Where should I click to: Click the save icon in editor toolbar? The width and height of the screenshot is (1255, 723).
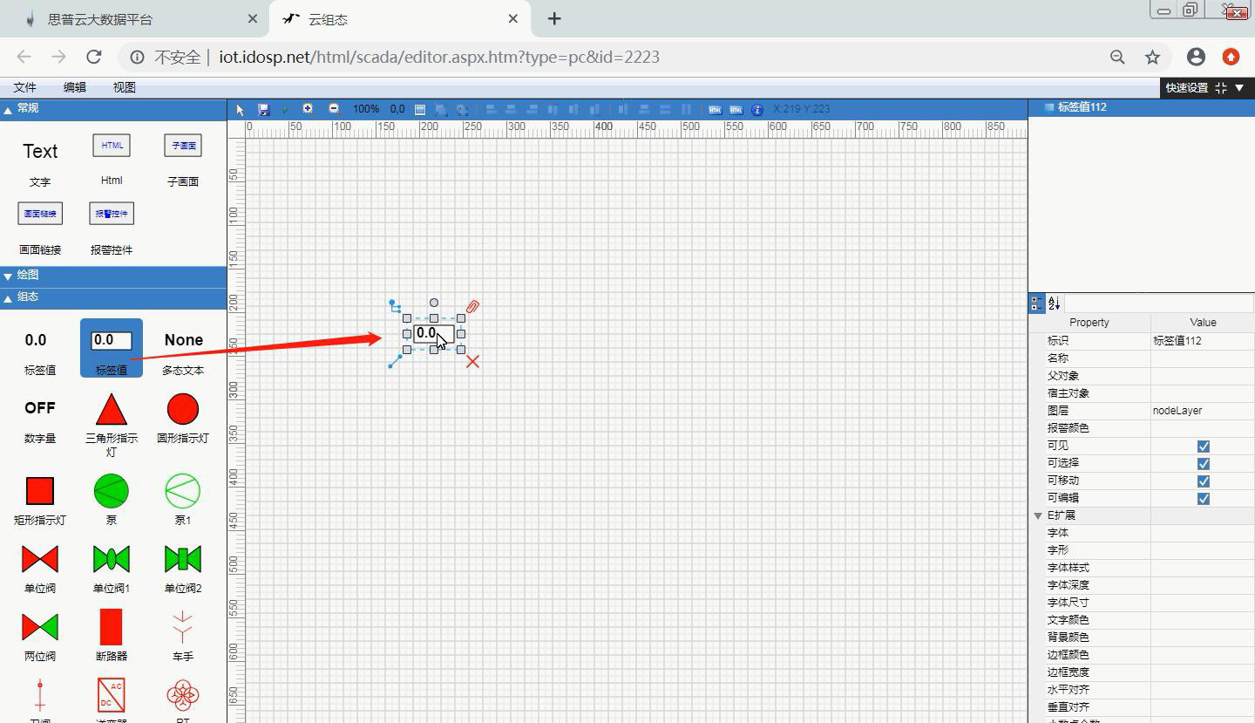pos(264,109)
